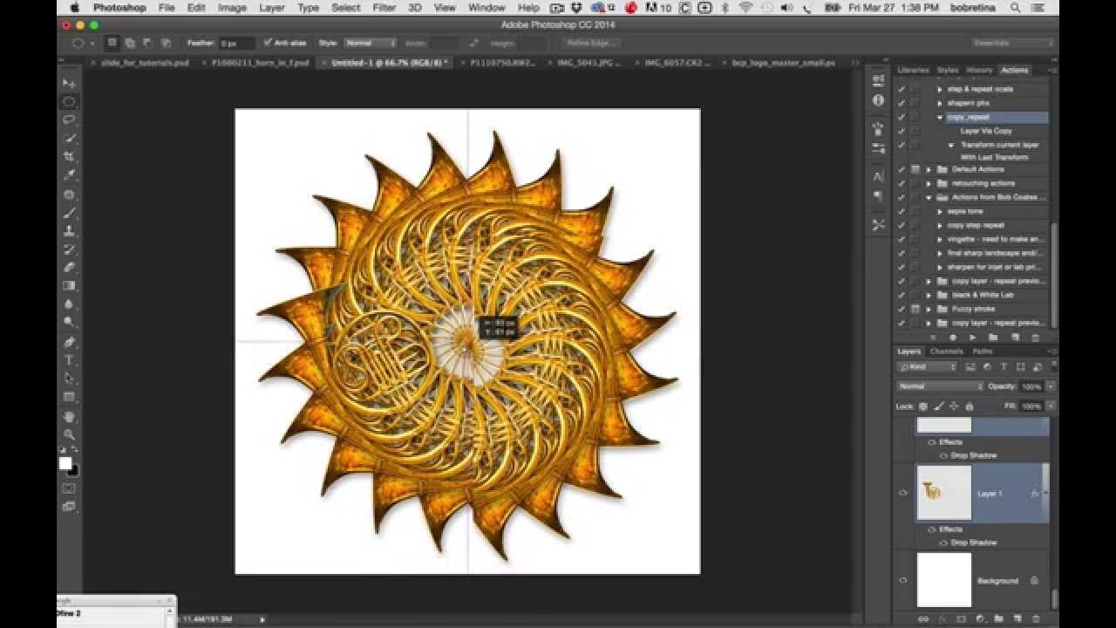Click the Record button in the Actions panel
The width and height of the screenshot is (1116, 628).
point(952,338)
